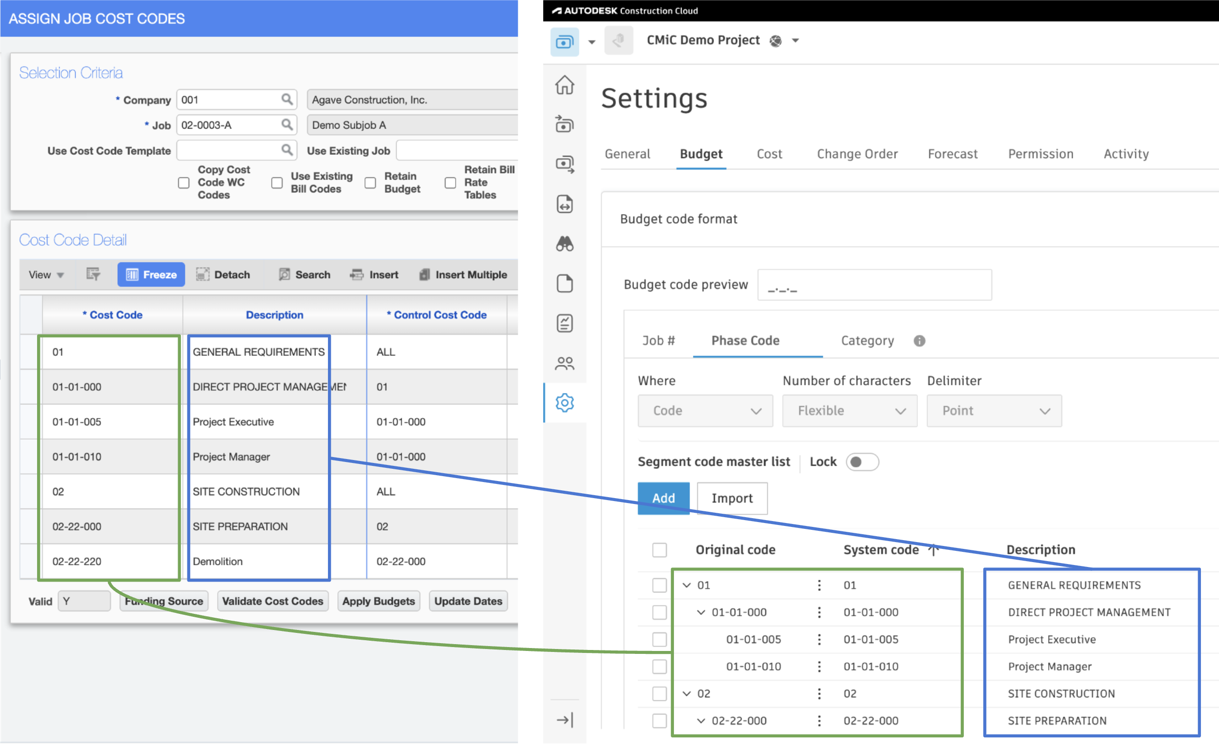1219x754 pixels.
Task: Click the Import button
Action: click(732, 498)
